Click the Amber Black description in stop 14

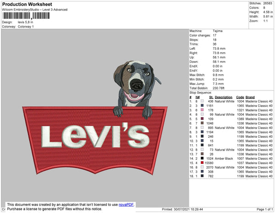(x=224, y=158)
